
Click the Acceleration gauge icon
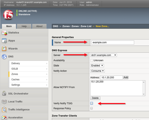pyautogui.click(x=4, y=117)
